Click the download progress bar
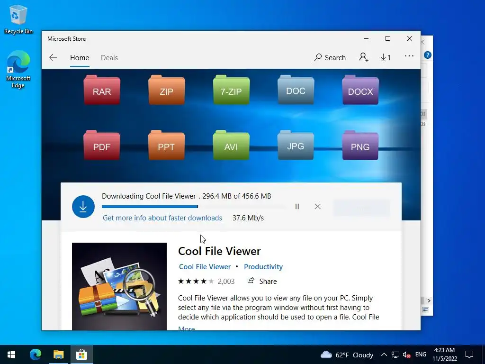The width and height of the screenshot is (485, 364). 194,207
